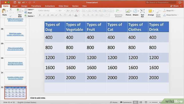The width and height of the screenshot is (184, 104).
Task: Click the smiley feedback icon
Action: click(x=180, y=2)
